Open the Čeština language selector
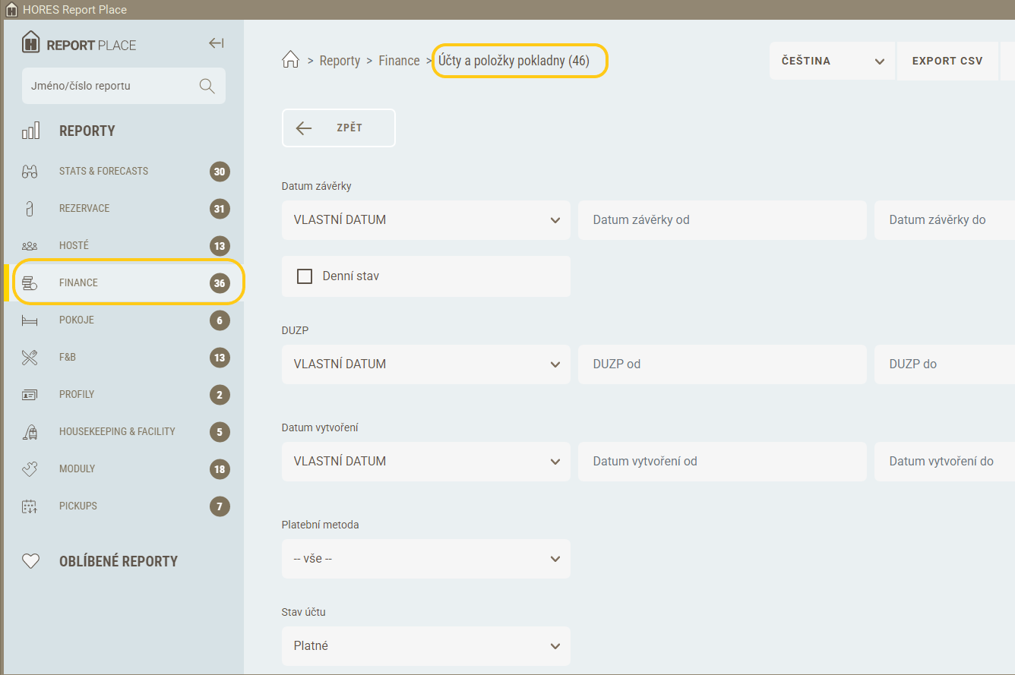Image resolution: width=1015 pixels, height=675 pixels. click(x=832, y=61)
